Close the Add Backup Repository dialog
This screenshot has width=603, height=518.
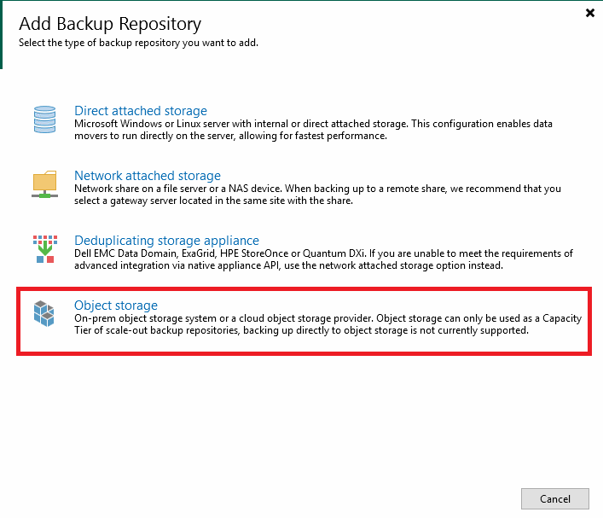(590, 13)
